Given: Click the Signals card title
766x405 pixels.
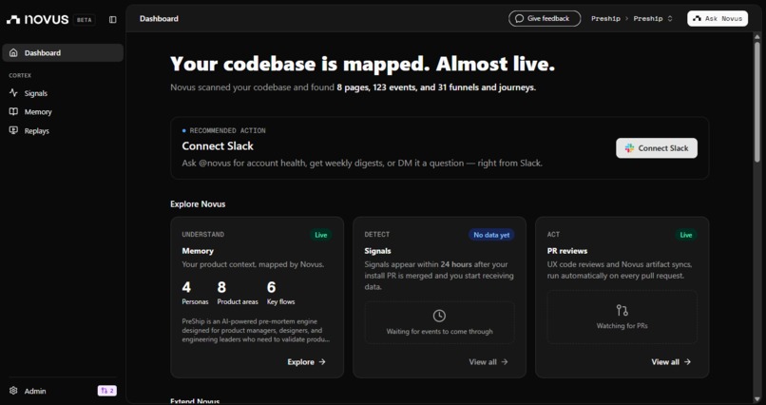Looking at the screenshot, I should coord(377,251).
